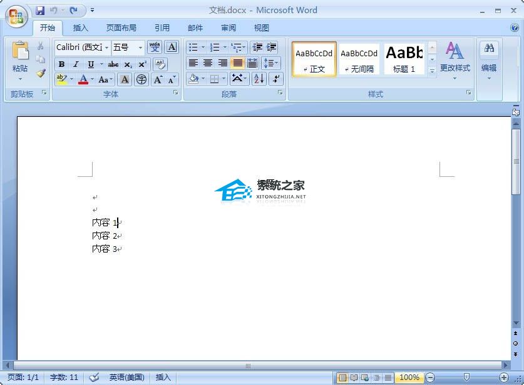The height and width of the screenshot is (385, 524).
Task: Click the 英语(美国) language indicator
Action: coord(126,377)
